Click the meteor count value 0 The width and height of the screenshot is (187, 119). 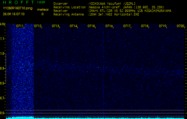43,14
